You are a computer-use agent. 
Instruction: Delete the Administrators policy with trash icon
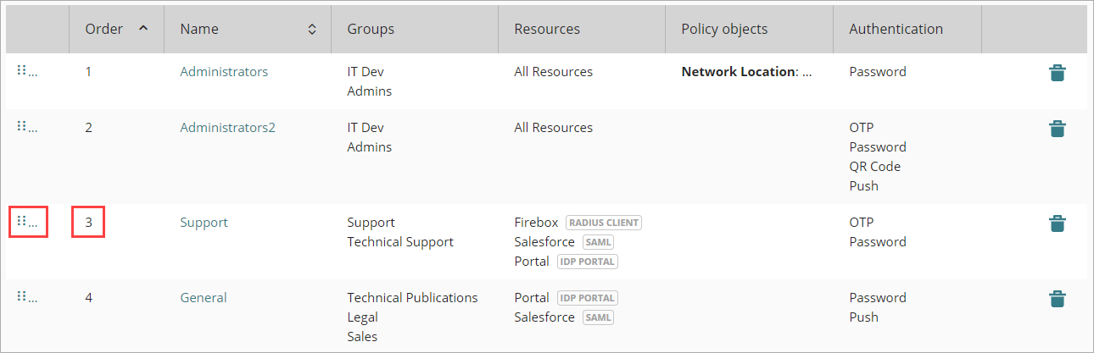(x=1057, y=73)
